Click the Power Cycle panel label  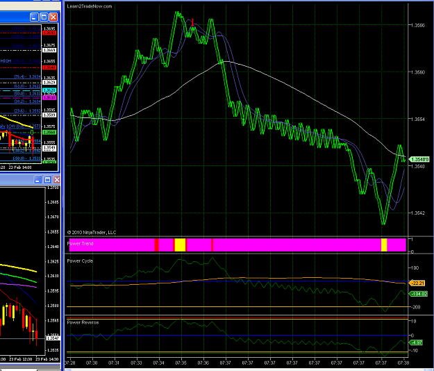80,261
